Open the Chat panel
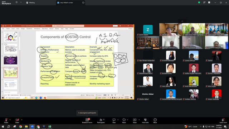The height and width of the screenshot is (129, 229). [114, 121]
